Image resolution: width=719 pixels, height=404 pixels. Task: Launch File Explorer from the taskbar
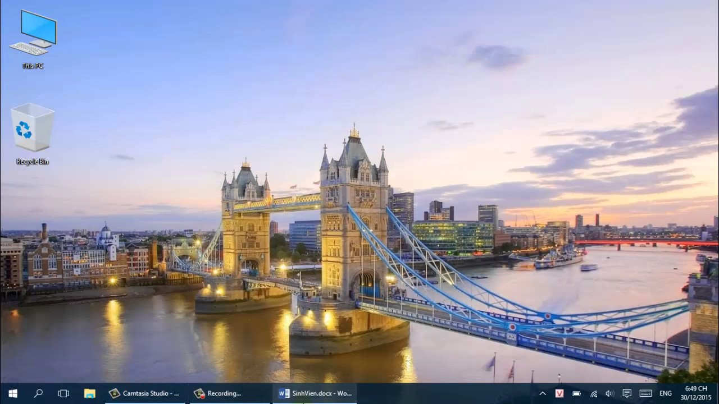89,393
